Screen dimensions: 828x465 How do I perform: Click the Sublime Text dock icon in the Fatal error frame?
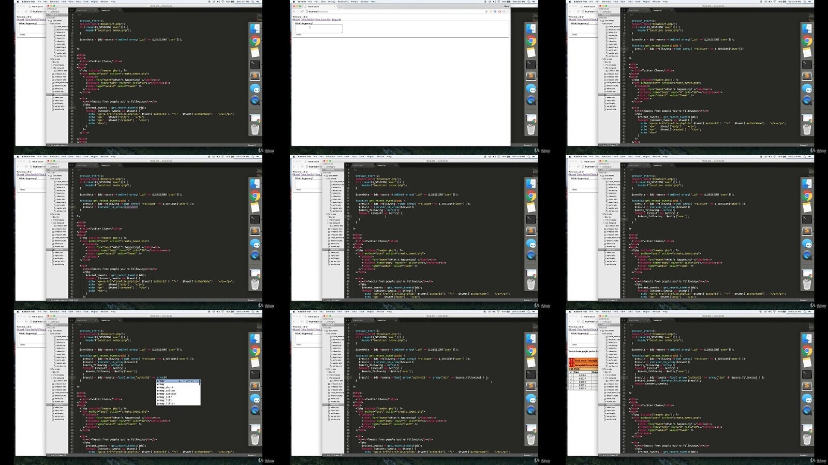tap(807, 386)
